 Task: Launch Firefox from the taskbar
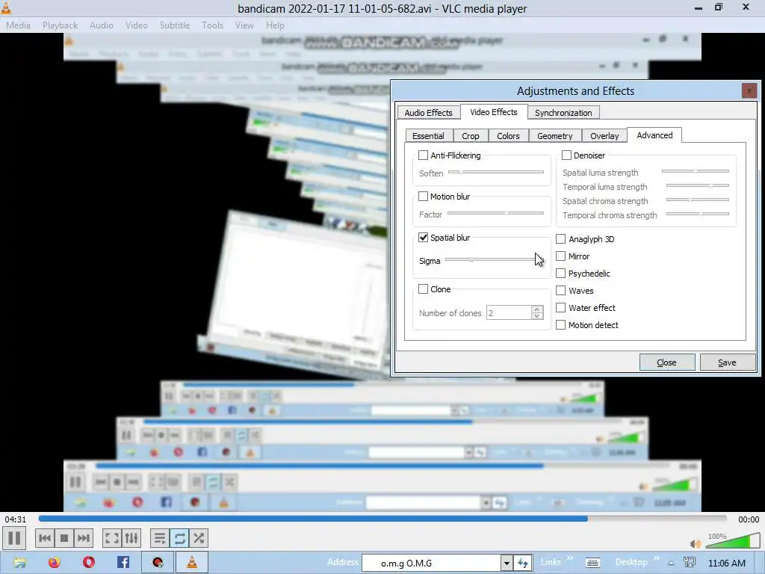[x=54, y=562]
